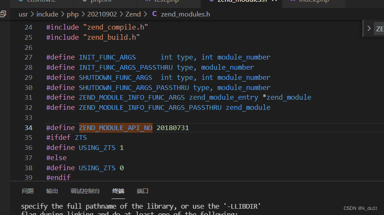Screen dimensions: 384x215
Task: Open the Zend breadcrumb segment
Action: tap(133, 14)
